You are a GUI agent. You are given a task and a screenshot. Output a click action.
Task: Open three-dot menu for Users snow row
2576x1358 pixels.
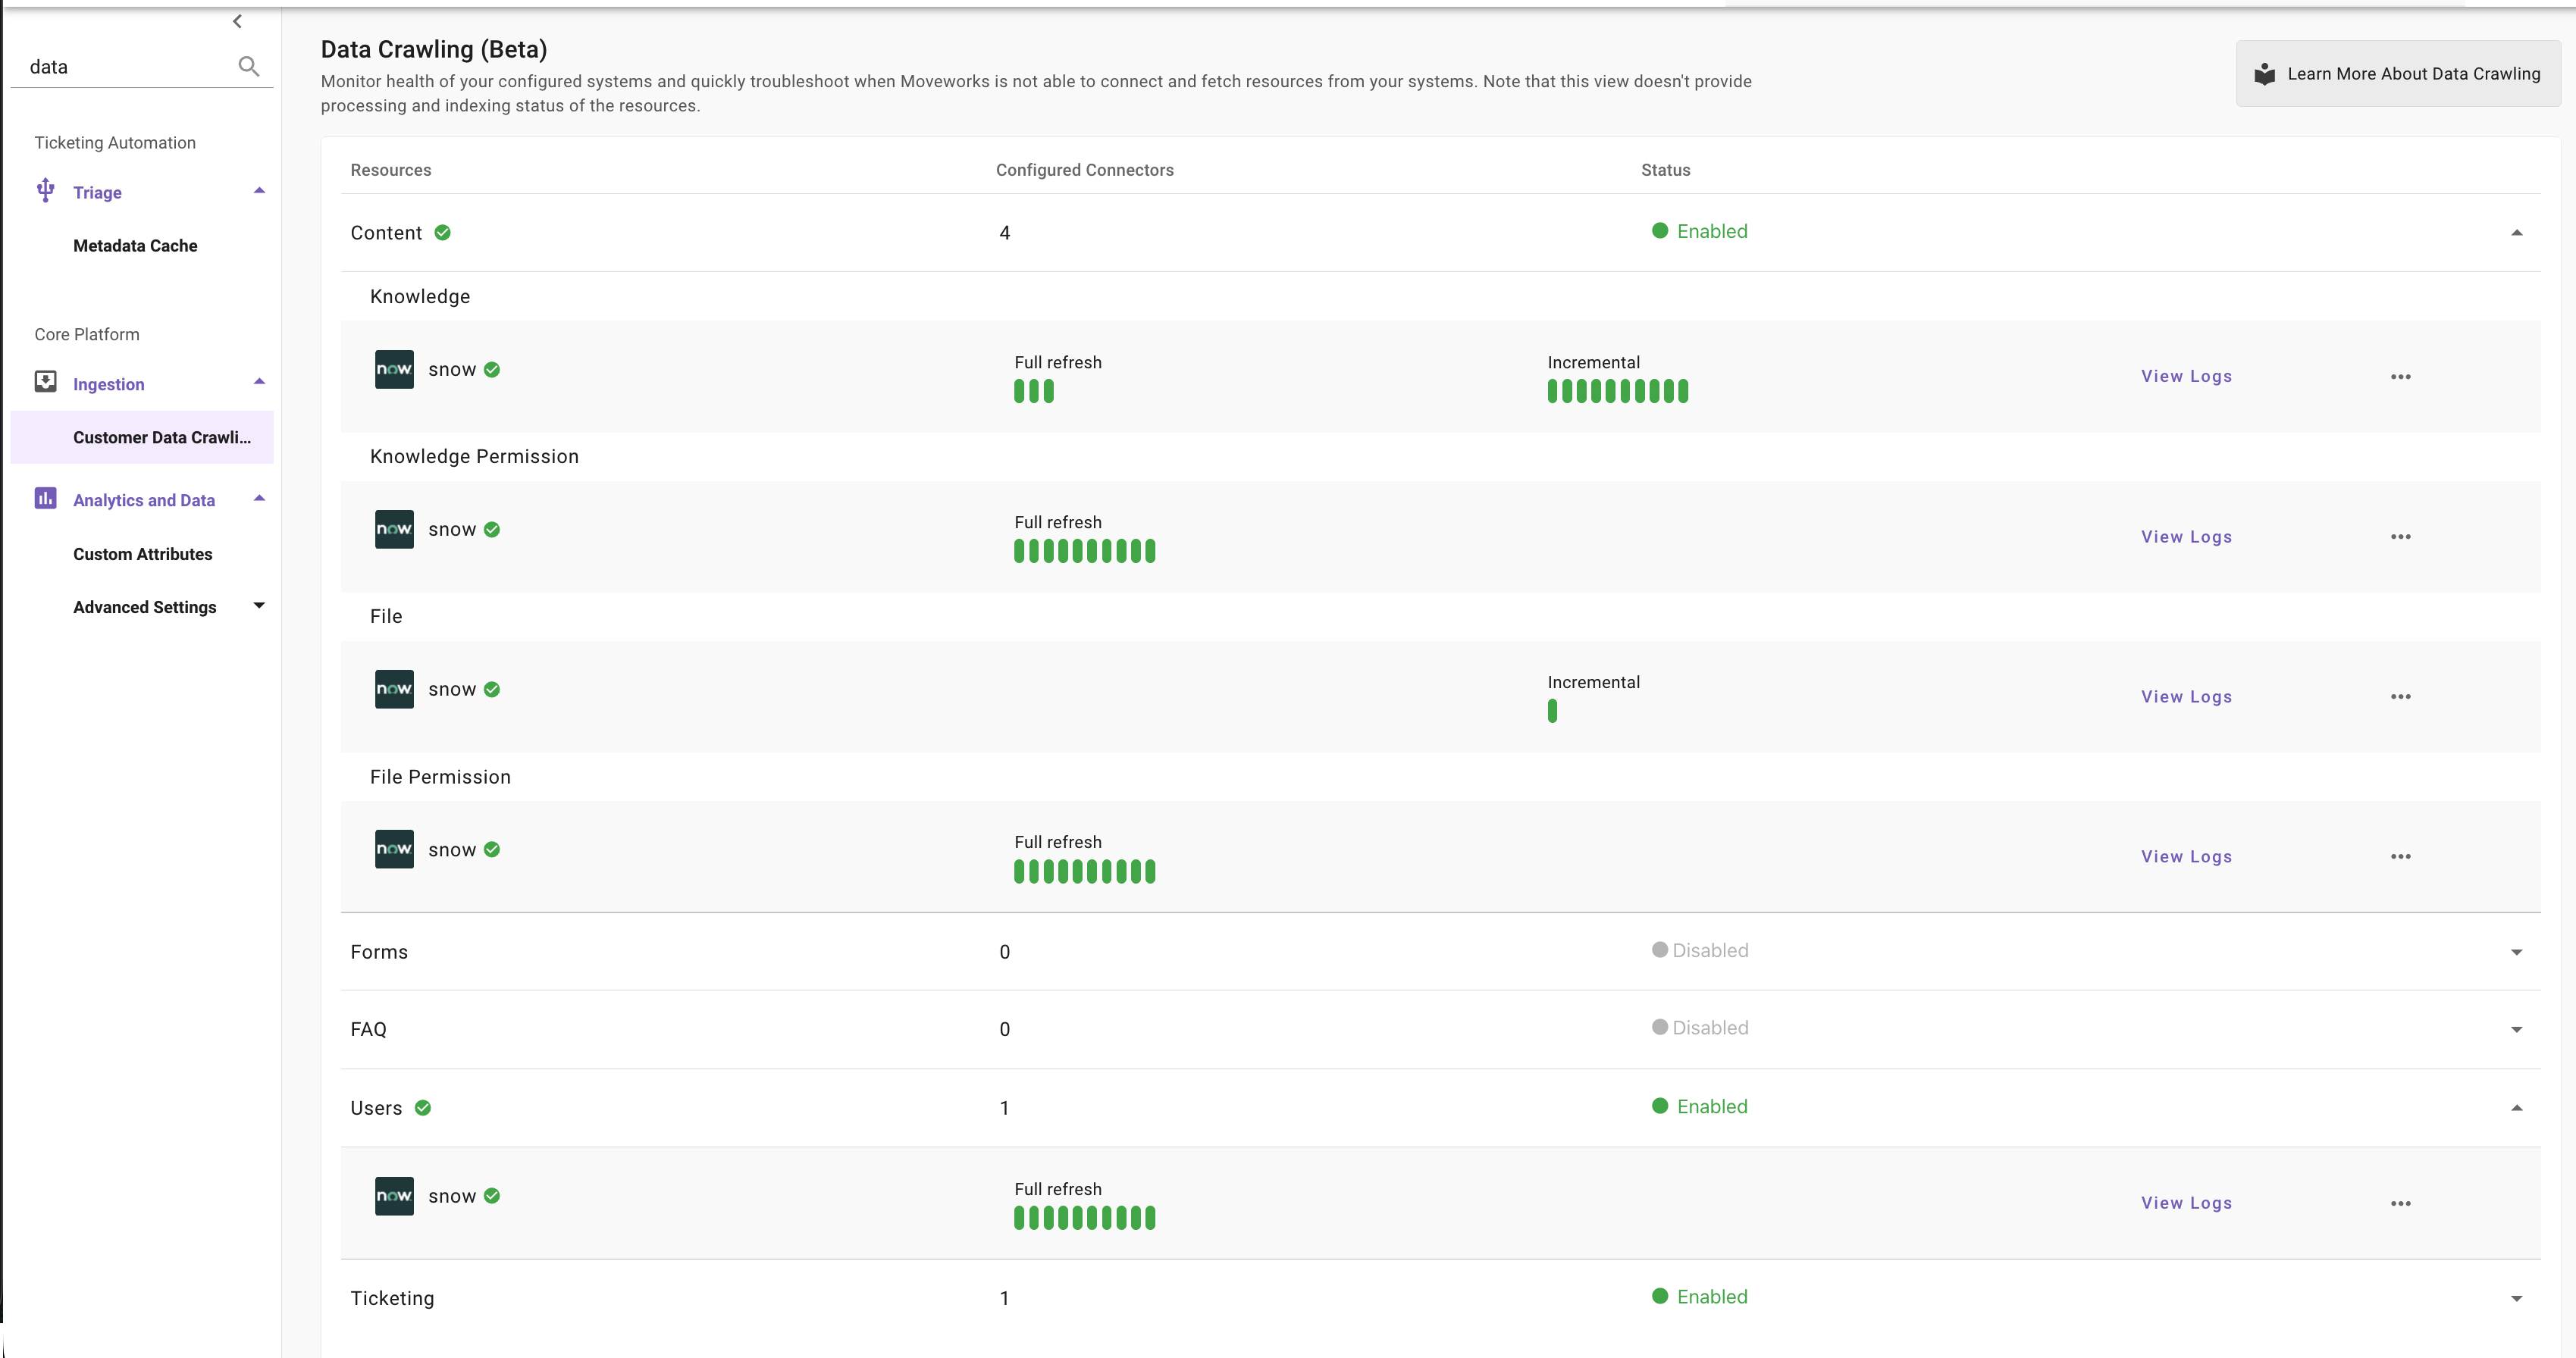(x=2400, y=1203)
